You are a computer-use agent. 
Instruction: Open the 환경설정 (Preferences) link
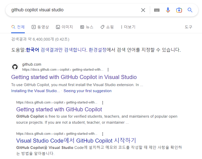[x=98, y=50]
